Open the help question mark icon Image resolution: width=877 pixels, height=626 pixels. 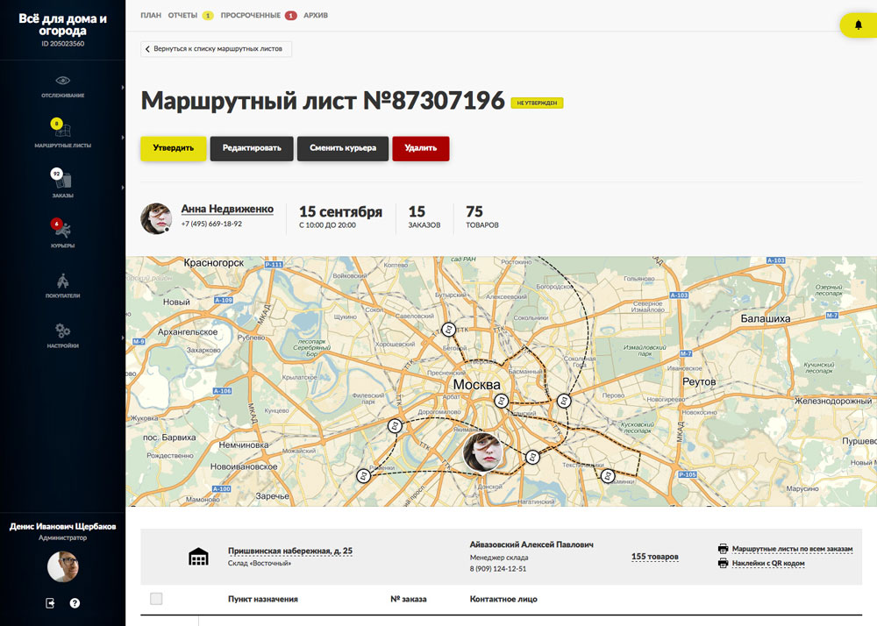tap(75, 603)
